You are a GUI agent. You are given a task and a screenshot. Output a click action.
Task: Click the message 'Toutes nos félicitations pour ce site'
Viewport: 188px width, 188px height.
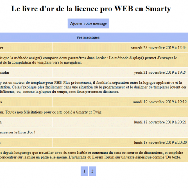[x=50, y=112]
